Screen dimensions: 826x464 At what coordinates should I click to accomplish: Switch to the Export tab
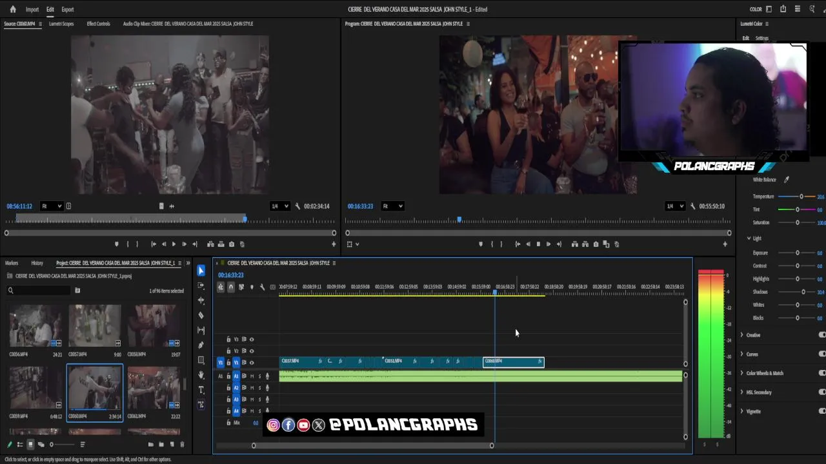[x=68, y=10]
